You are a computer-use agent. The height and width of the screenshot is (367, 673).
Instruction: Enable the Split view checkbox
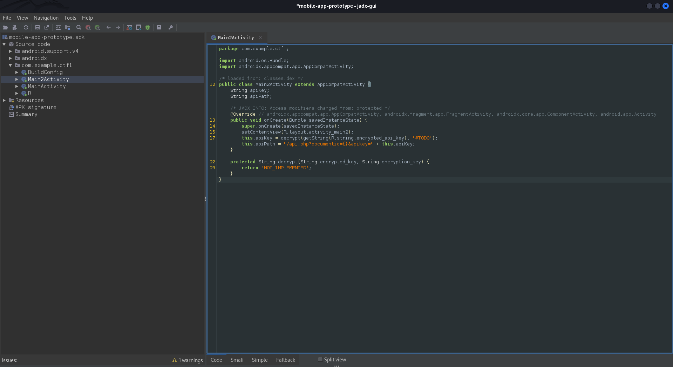320,359
